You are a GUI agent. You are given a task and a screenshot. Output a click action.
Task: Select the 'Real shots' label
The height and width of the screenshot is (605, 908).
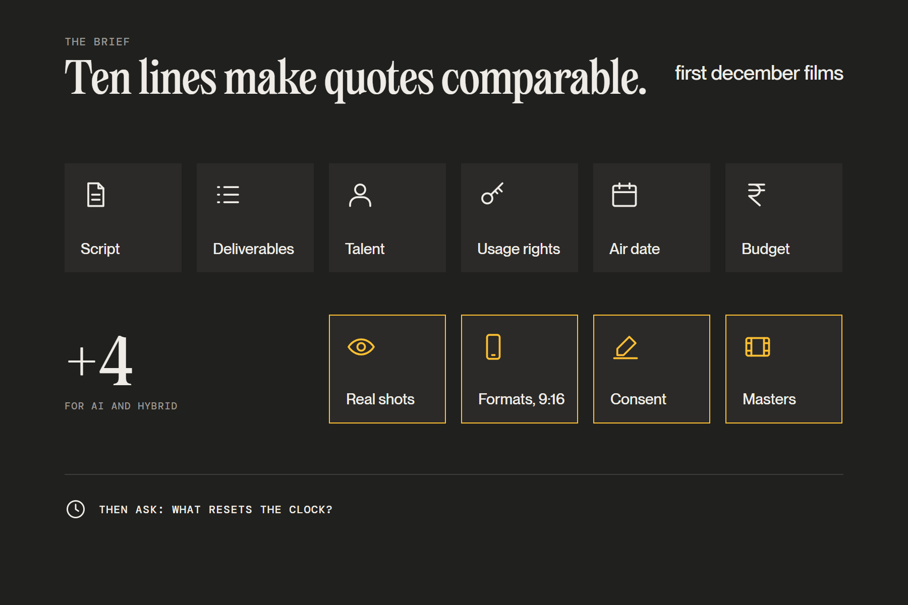380,399
